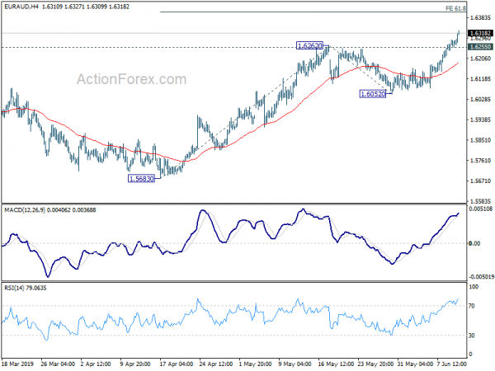Click the 1 May 20:00 time label
Screen dimensions: 495x371
point(255,364)
